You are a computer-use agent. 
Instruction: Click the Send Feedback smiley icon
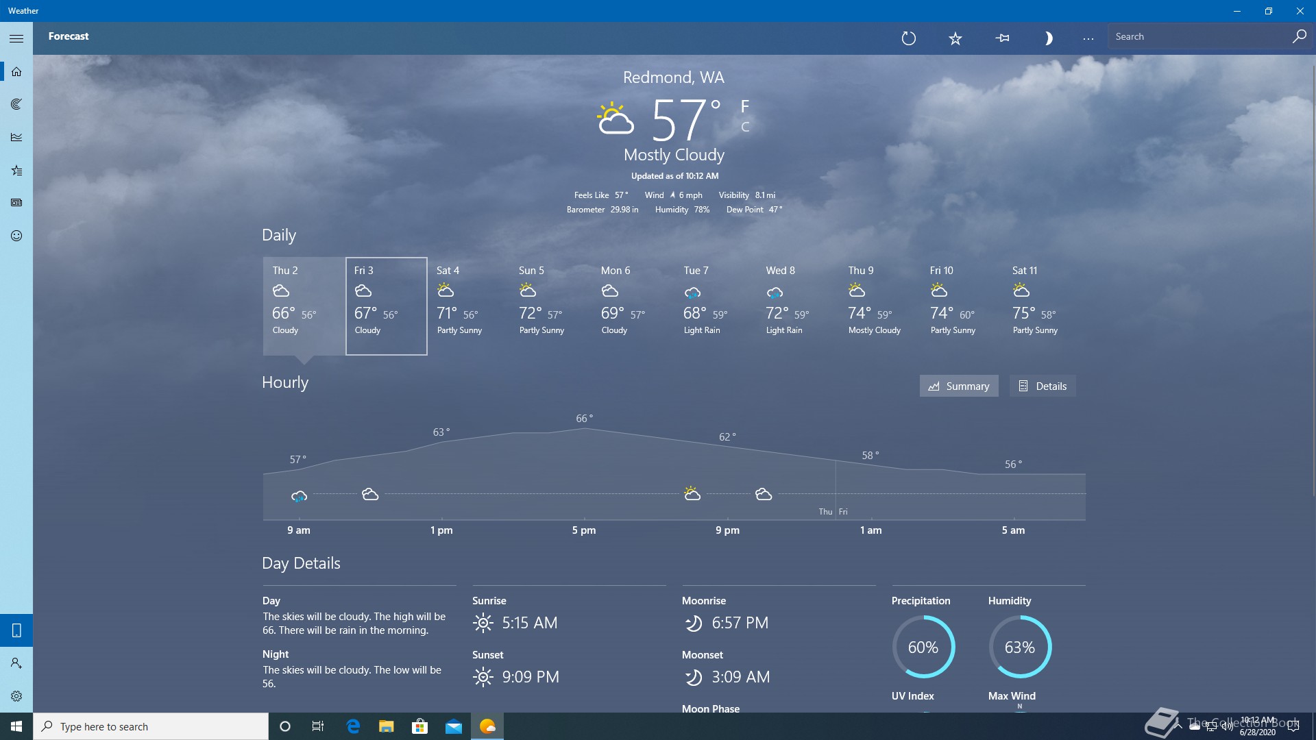tap(16, 236)
